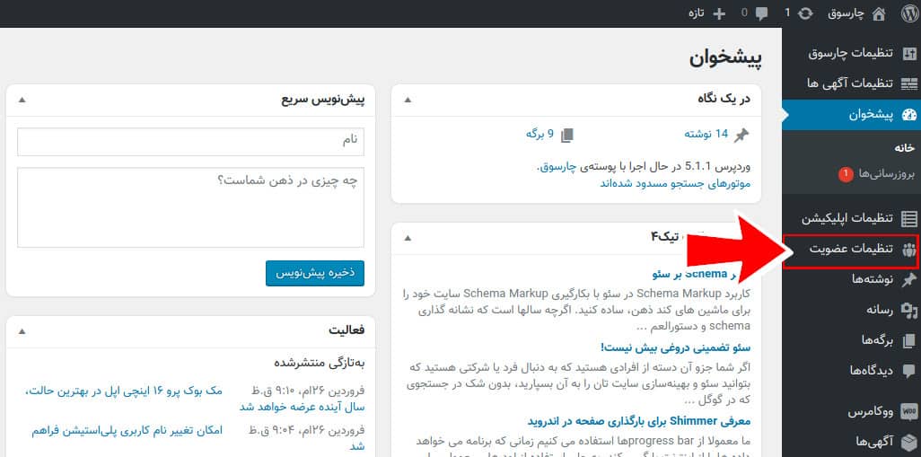Click the برگه‌ها pages icon in the sidebar
Viewport: 921px width, 457px height.
pos(908,340)
